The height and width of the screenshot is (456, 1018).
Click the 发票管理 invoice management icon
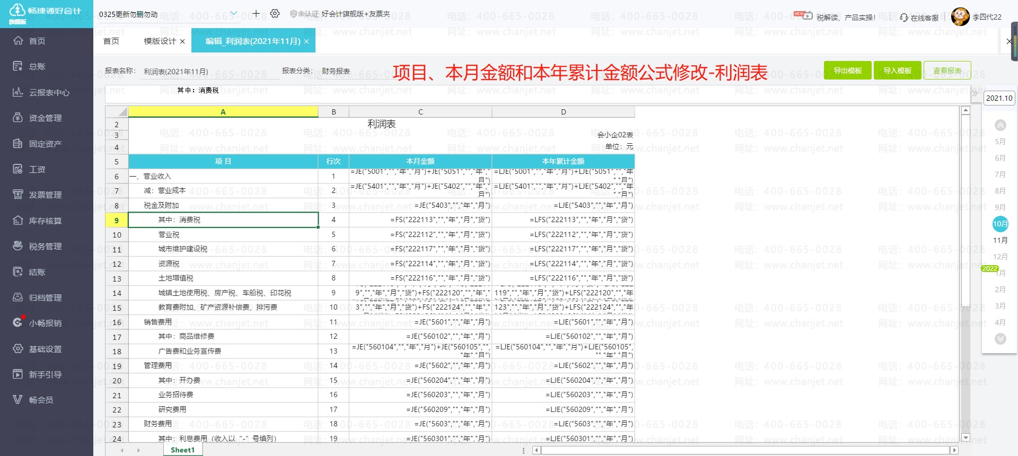tap(18, 195)
